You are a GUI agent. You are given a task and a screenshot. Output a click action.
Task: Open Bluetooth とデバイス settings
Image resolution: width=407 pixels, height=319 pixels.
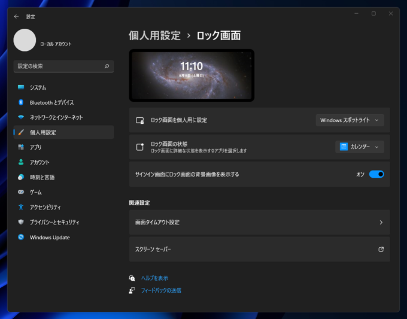pos(63,102)
